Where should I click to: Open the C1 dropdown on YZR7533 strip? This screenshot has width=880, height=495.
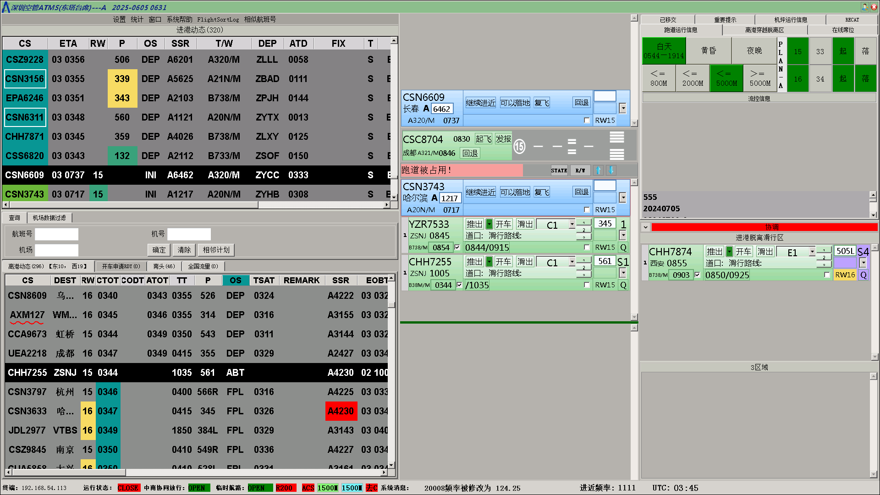[x=572, y=224]
